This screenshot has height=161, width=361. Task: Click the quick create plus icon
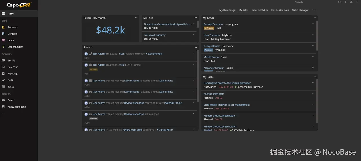pos(346,2)
